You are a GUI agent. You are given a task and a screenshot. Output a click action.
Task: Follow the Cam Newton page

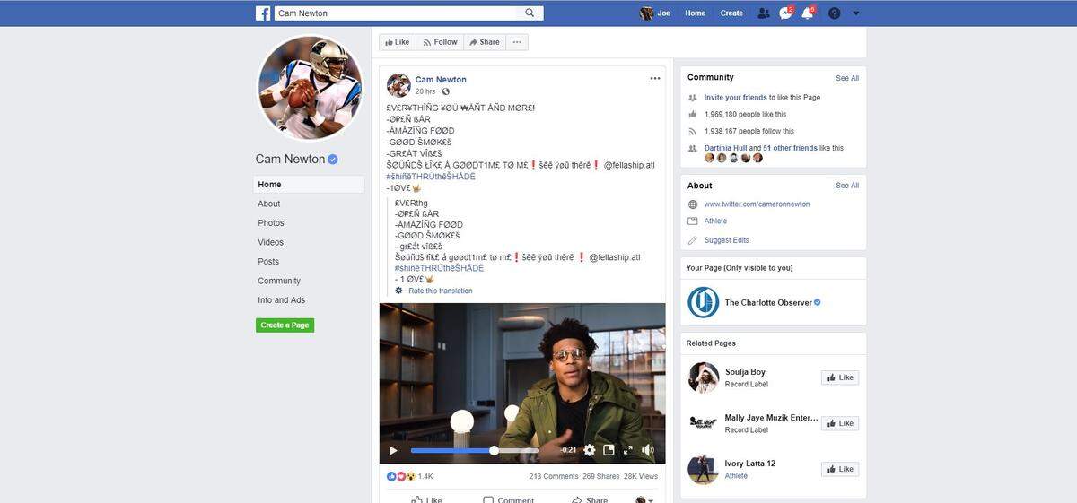pos(440,42)
